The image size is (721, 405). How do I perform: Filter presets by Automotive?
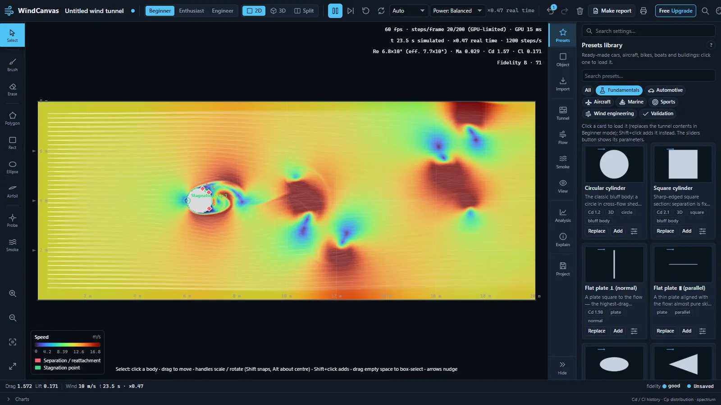(x=665, y=90)
